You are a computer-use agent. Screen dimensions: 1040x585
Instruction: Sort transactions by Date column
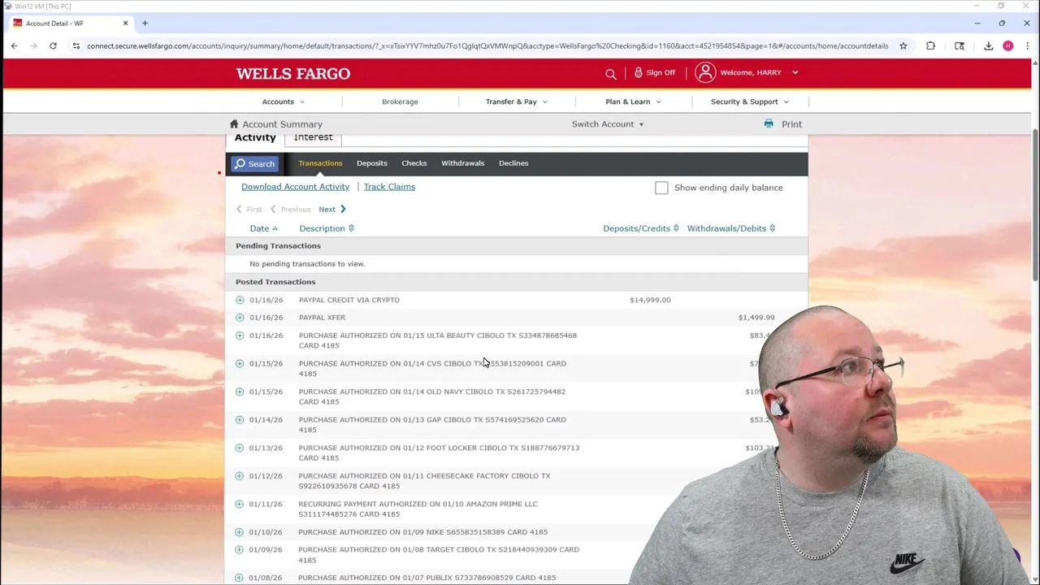coord(263,228)
